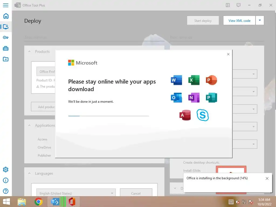Open the View XML code dropdown arrow
Image resolution: width=276 pixels, height=207 pixels.
tap(260, 20)
